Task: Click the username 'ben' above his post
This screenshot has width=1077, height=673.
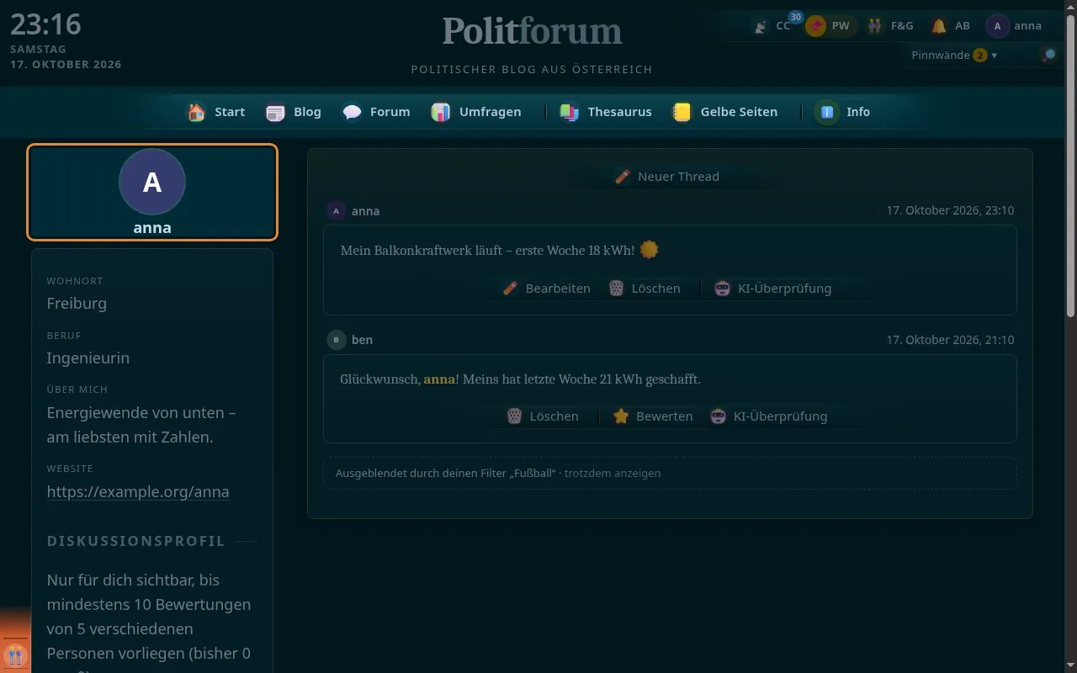Action: click(362, 340)
